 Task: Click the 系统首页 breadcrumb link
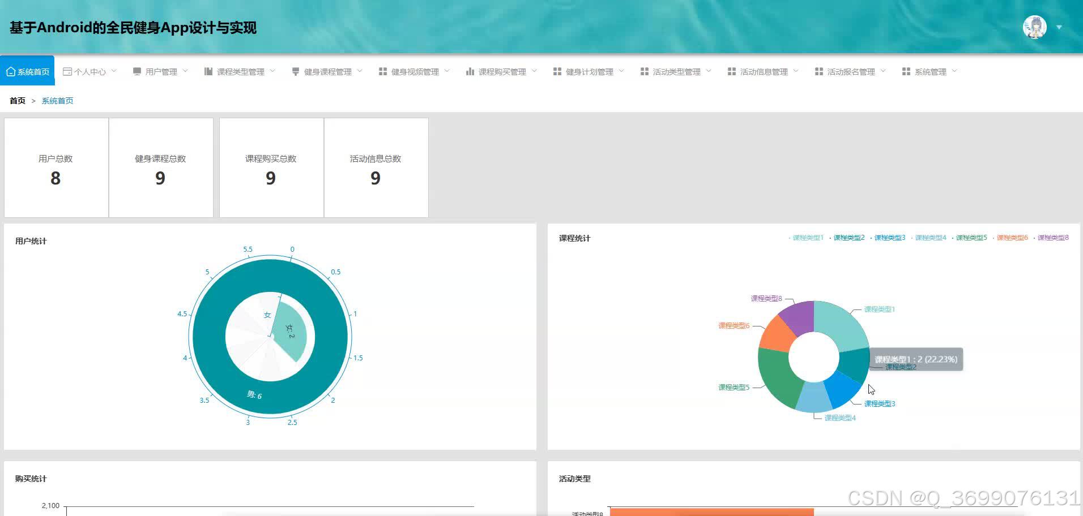pos(57,101)
